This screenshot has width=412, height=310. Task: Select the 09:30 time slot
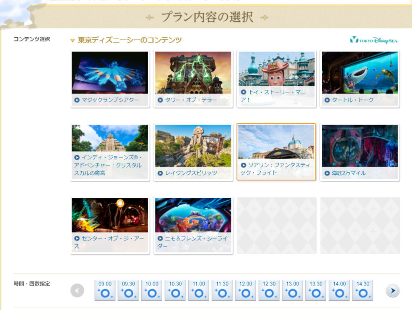point(128,290)
